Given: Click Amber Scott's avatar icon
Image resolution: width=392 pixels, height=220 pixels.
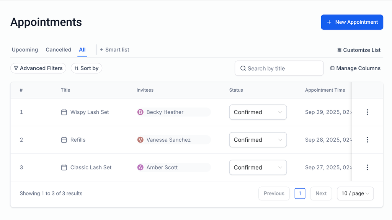Looking at the screenshot, I should tap(140, 167).
